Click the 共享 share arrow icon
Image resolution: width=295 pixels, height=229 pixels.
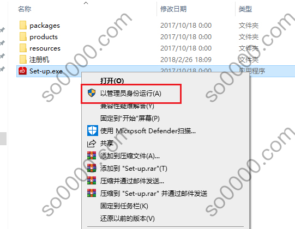coord(92,144)
